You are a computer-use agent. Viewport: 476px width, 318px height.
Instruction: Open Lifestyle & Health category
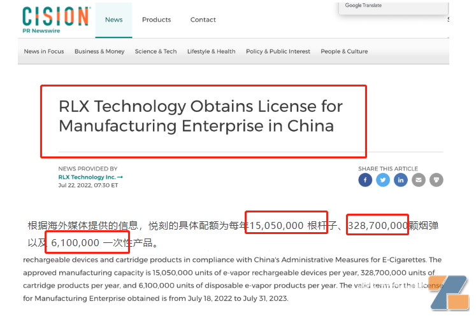212,52
